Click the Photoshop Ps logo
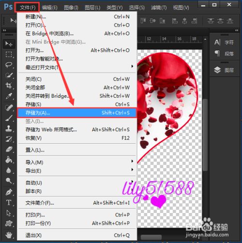Screen dimensions: 242x243 8,7
